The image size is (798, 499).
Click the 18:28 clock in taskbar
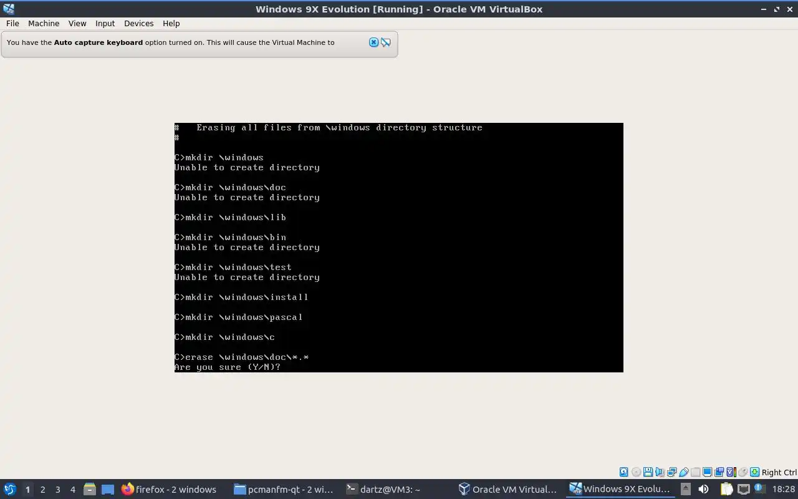click(x=784, y=489)
